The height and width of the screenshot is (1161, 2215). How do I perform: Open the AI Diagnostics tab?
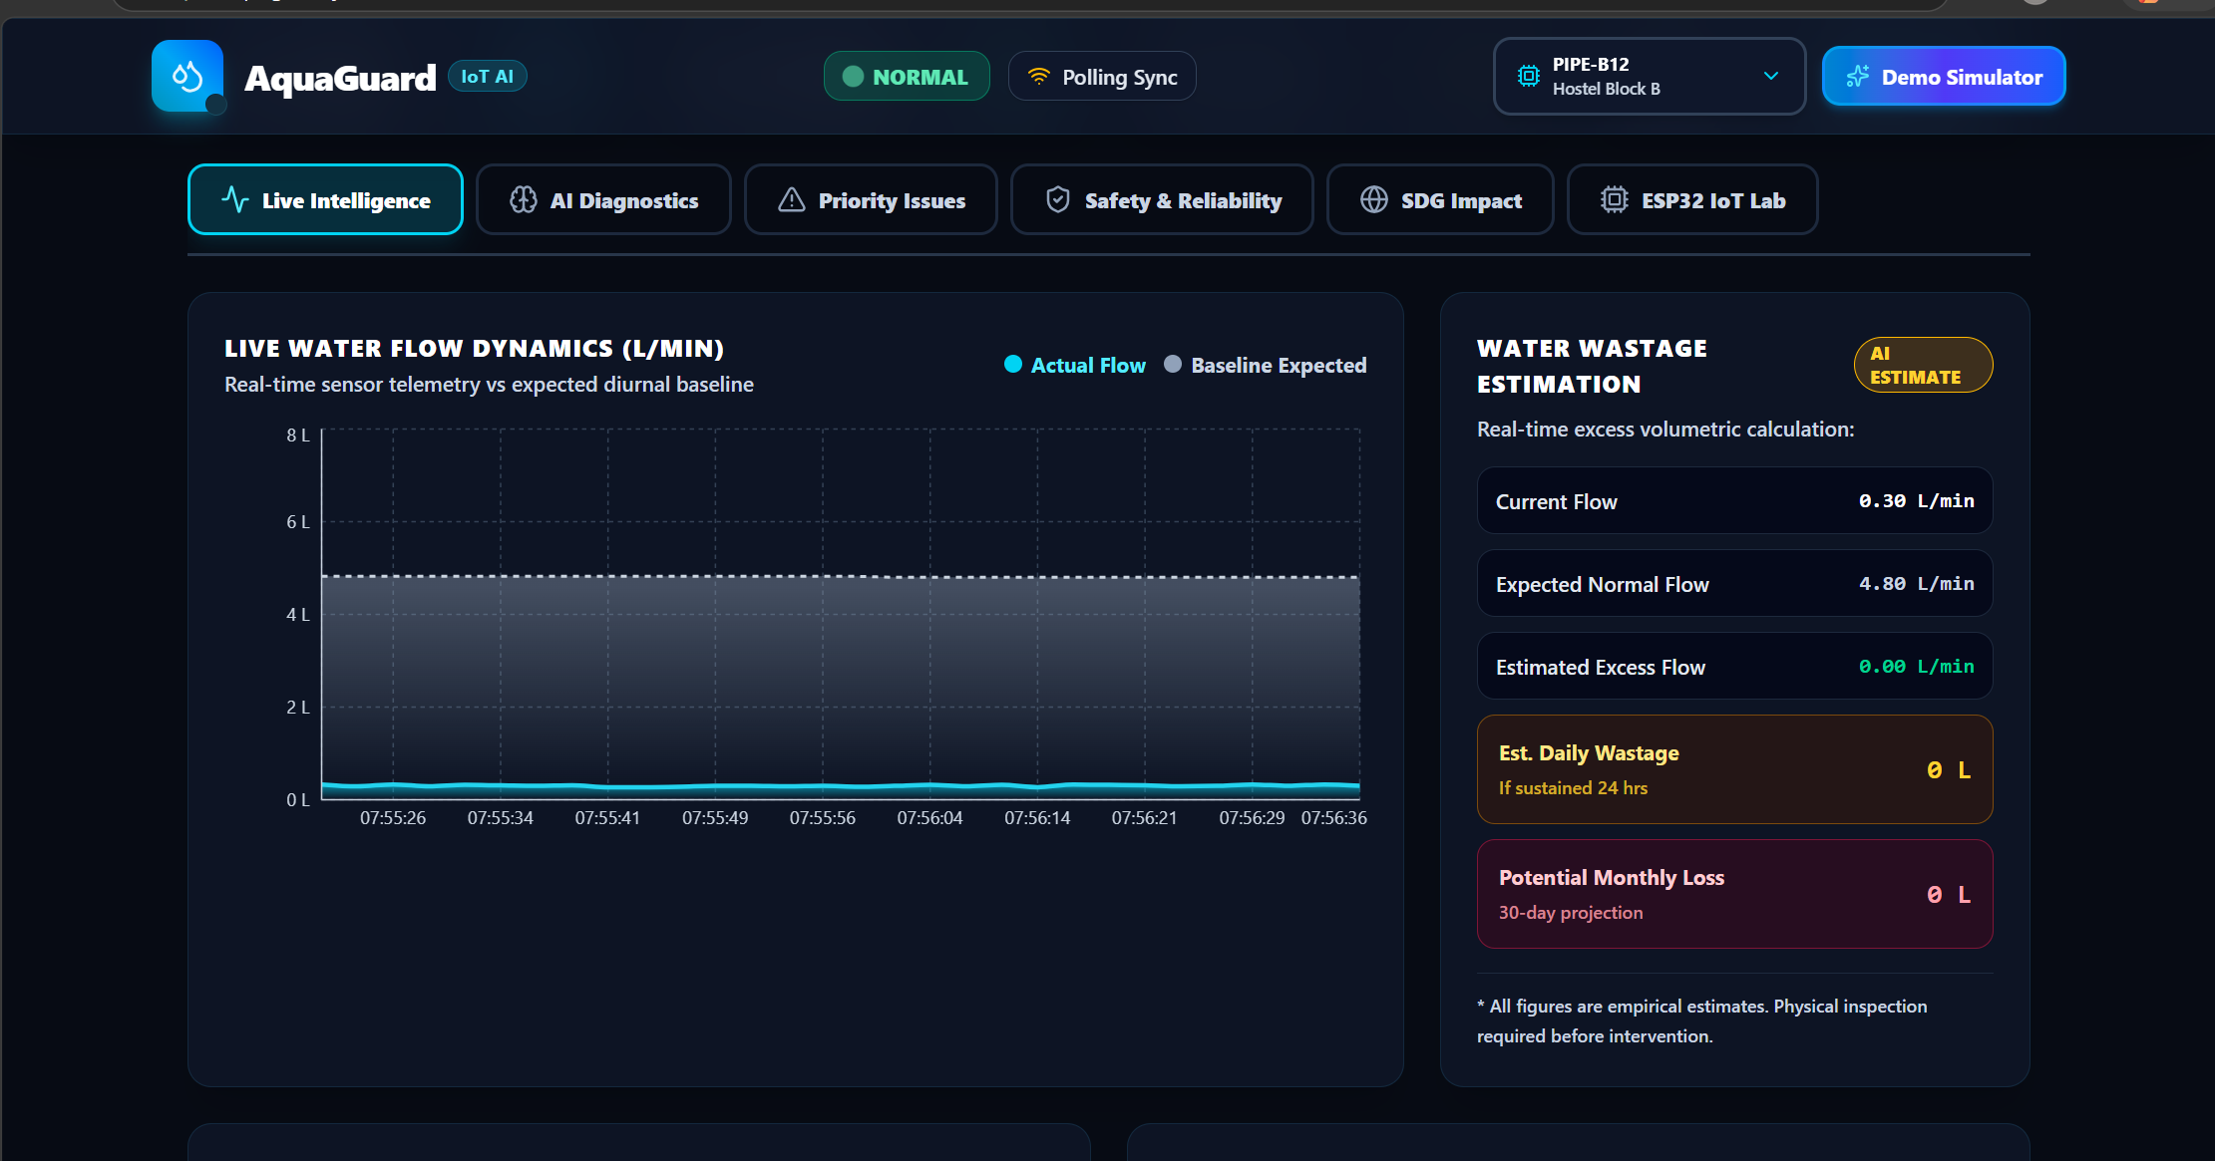[603, 199]
